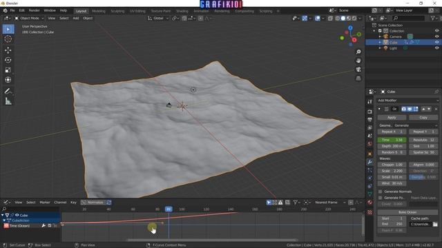Open the graph editor Key menu

coord(74,203)
